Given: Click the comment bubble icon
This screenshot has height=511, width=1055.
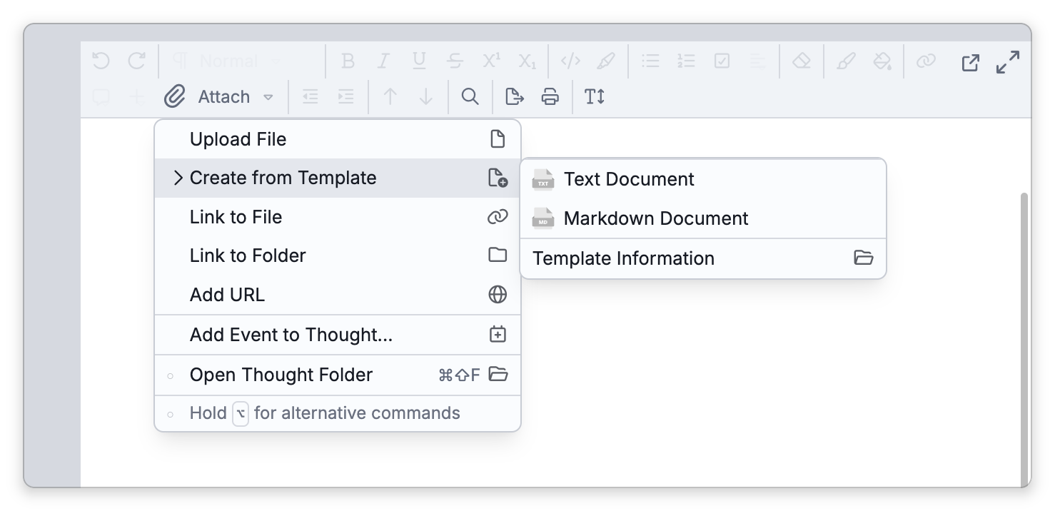Looking at the screenshot, I should pyautogui.click(x=101, y=97).
